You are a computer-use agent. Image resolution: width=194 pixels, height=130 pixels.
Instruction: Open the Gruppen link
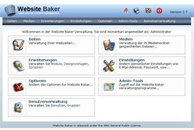[73, 105]
